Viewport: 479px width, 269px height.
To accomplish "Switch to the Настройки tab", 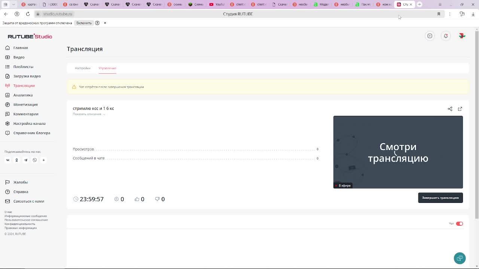I will click(x=82, y=68).
